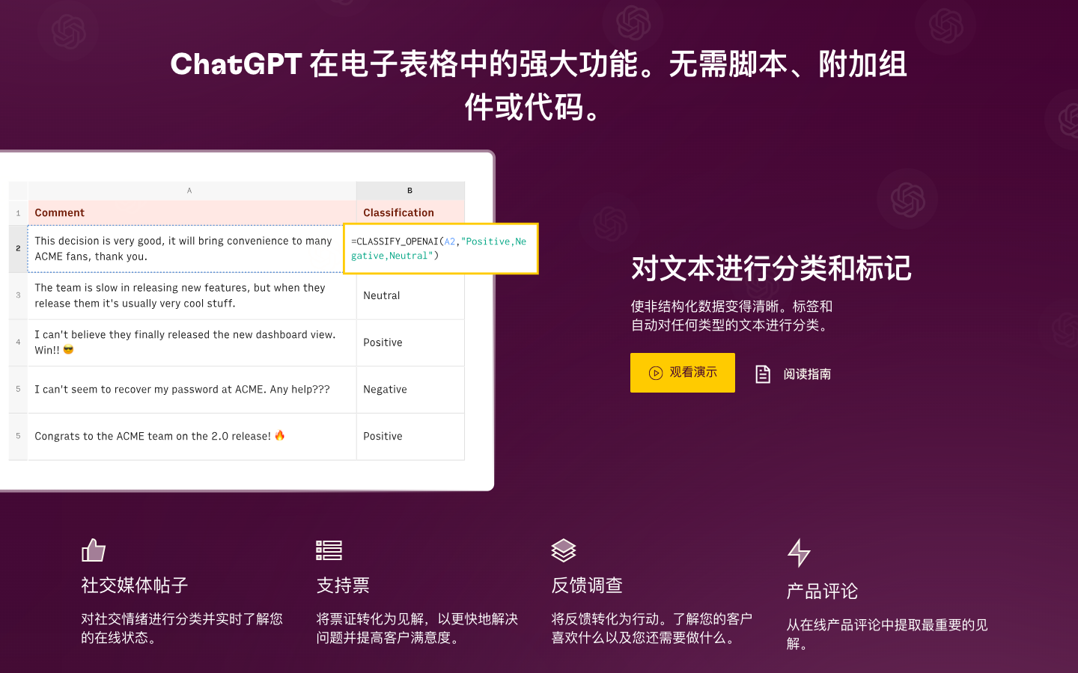
Task: Click description 将票证转化为见解
Action: [x=417, y=628]
